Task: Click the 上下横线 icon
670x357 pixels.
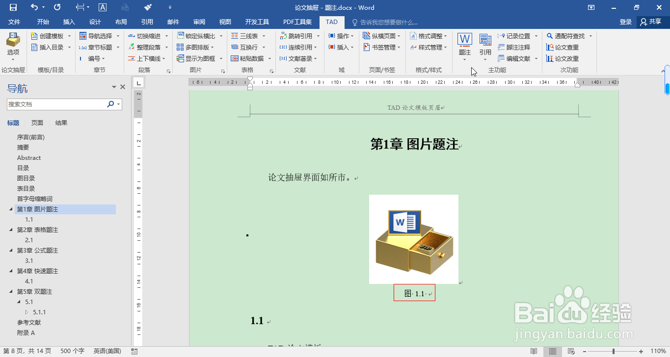Action: [132, 59]
